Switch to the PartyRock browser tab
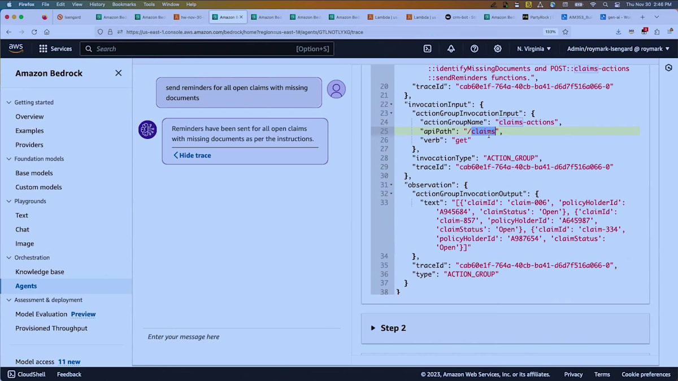678x381 pixels. pyautogui.click(x=537, y=17)
